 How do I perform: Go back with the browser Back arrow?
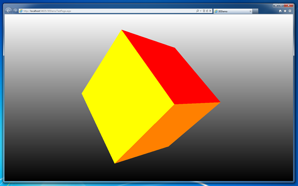8,11
